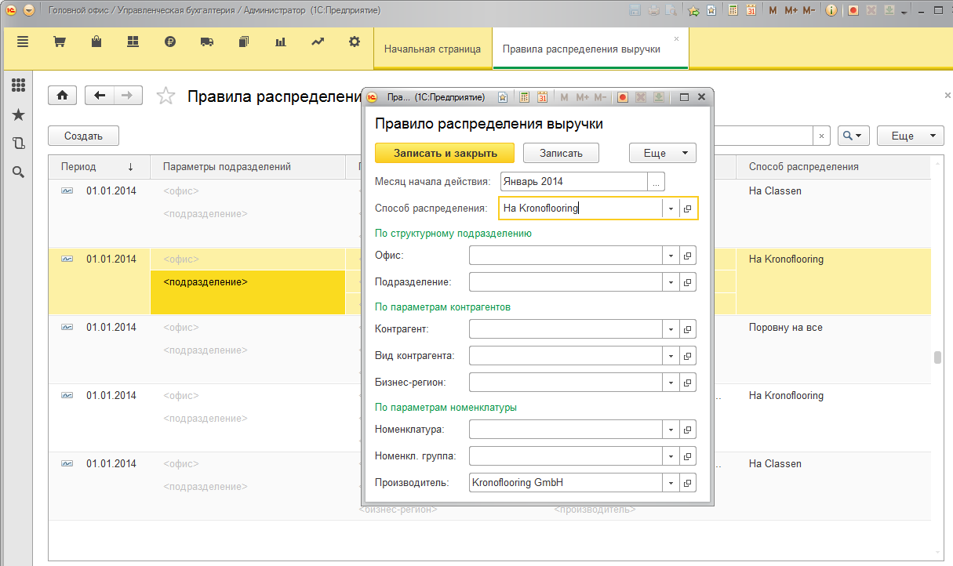Click Производитель field with Kronoflooring GmbH
Viewport: 953px width, 566px height.
tap(566, 483)
